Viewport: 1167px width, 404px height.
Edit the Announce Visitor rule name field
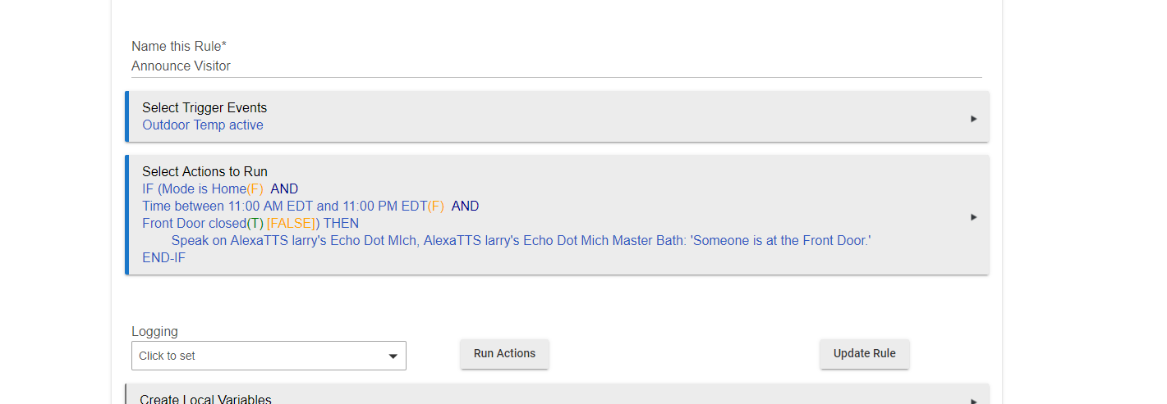pos(556,66)
